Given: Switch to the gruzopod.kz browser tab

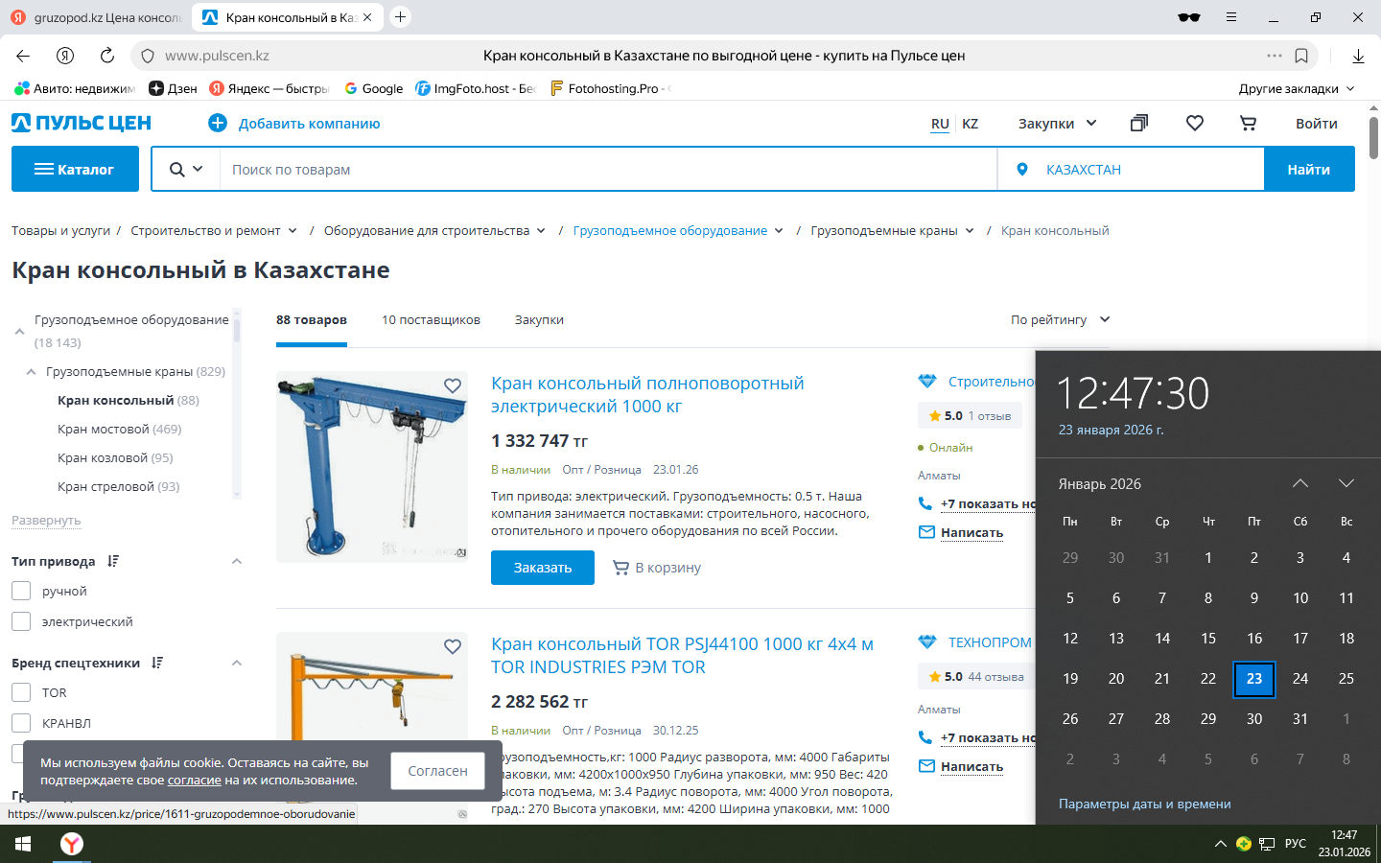Looking at the screenshot, I should click(96, 17).
